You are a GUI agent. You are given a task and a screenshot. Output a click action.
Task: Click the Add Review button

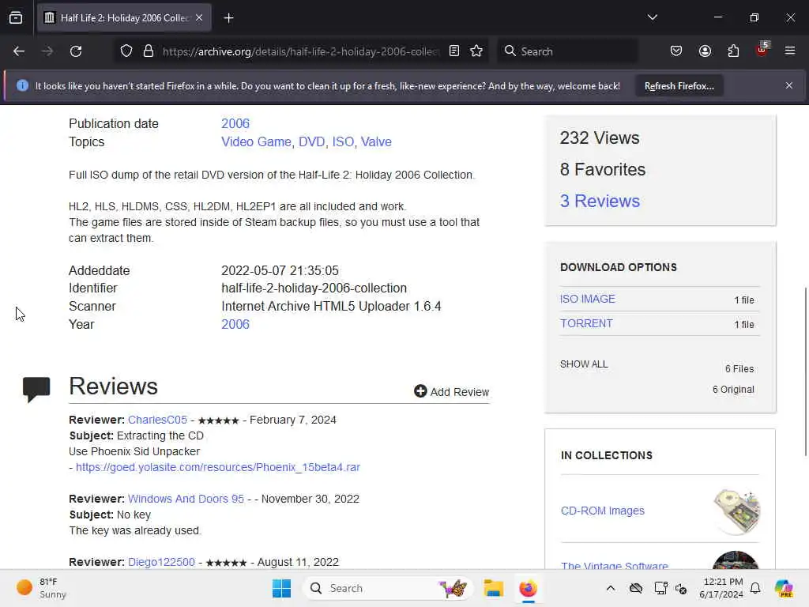click(x=451, y=392)
